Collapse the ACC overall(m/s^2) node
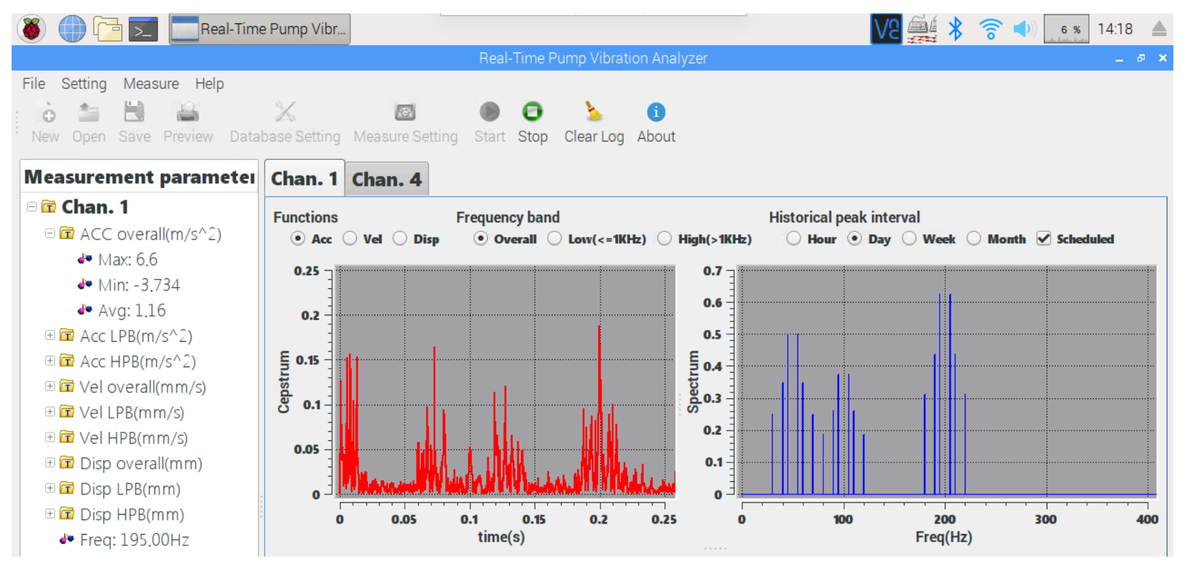The width and height of the screenshot is (1182, 573). point(50,234)
